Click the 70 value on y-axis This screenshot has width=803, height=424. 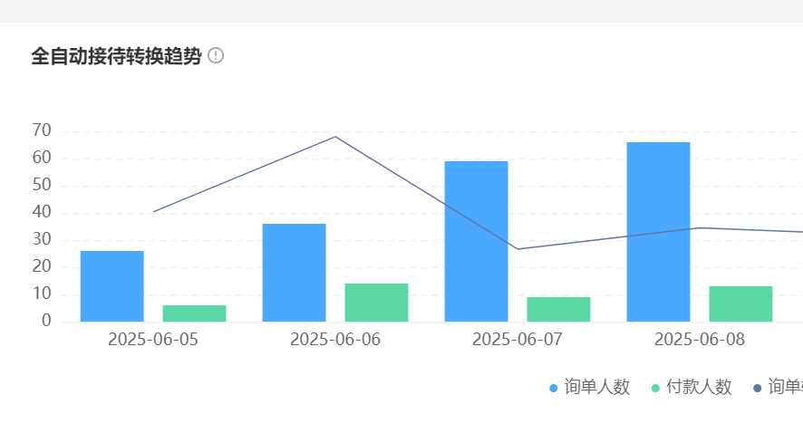pyautogui.click(x=42, y=130)
